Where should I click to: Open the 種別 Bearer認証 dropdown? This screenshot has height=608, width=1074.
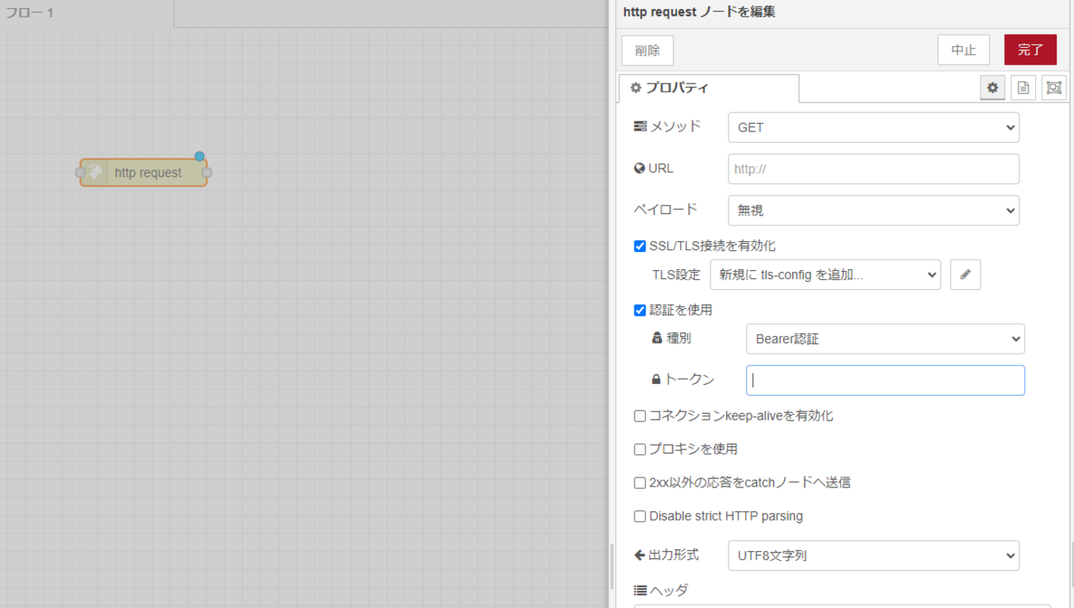click(x=885, y=339)
